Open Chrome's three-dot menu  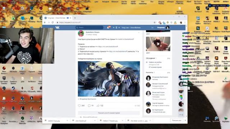point(185,23)
